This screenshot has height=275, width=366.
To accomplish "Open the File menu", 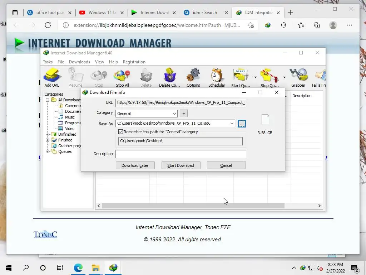I will (x=61, y=62).
